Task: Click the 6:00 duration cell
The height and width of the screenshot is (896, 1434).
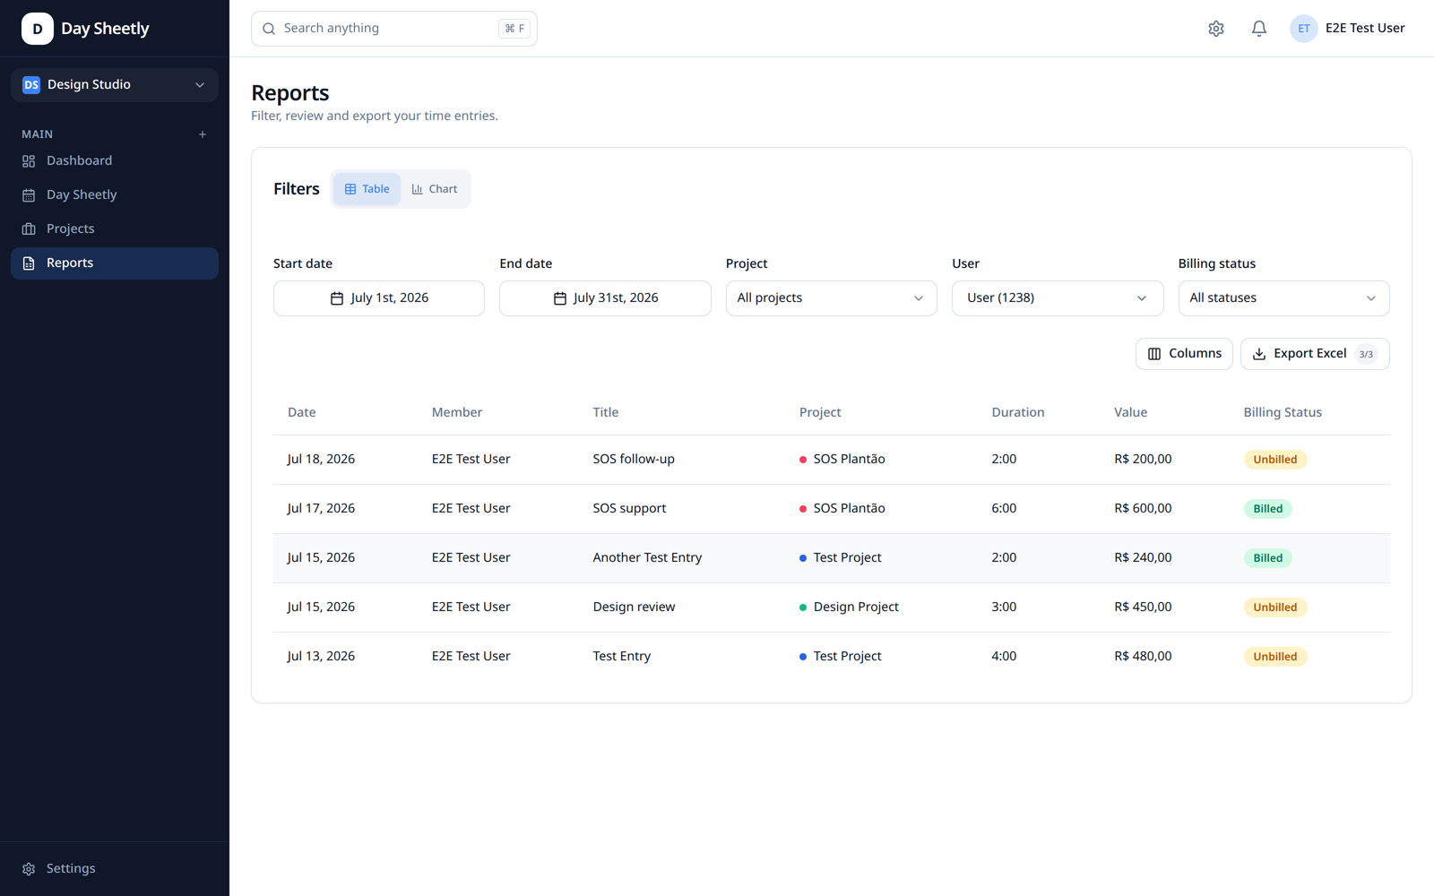Action: pyautogui.click(x=1004, y=509)
